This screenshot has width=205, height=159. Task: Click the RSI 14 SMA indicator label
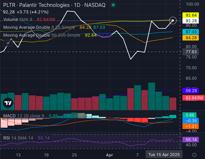pos(18,138)
